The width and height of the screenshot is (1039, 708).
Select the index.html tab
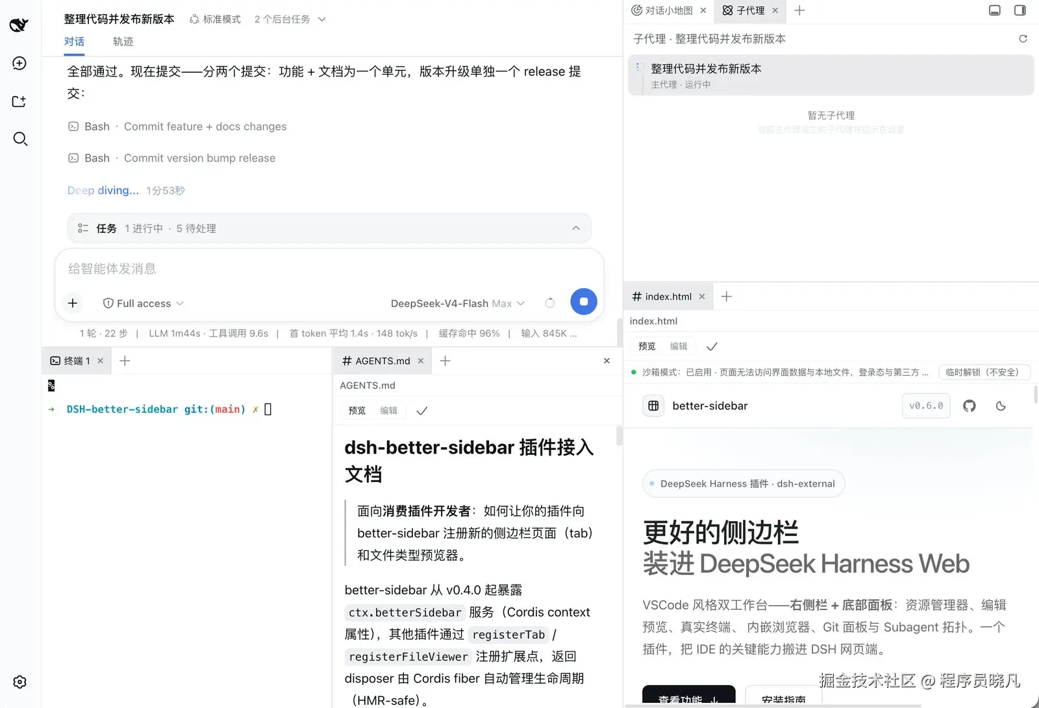tap(668, 297)
